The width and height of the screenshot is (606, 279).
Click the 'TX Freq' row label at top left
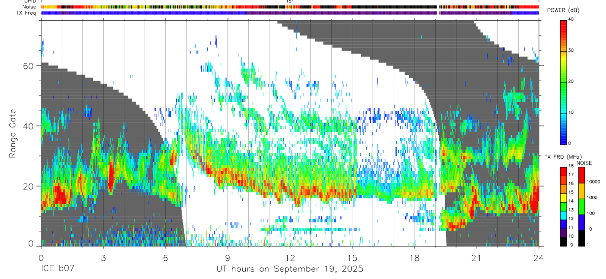point(27,13)
